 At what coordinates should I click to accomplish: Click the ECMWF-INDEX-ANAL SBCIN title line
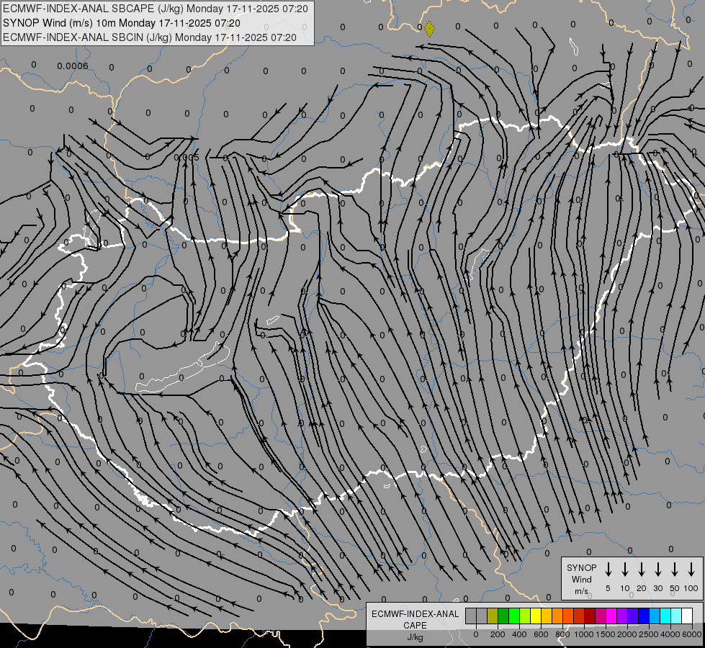point(150,37)
